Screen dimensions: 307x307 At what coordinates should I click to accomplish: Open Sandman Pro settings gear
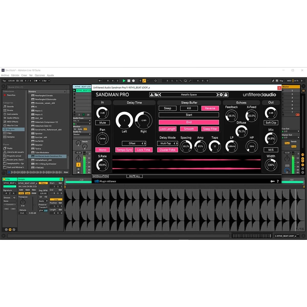click(x=221, y=95)
